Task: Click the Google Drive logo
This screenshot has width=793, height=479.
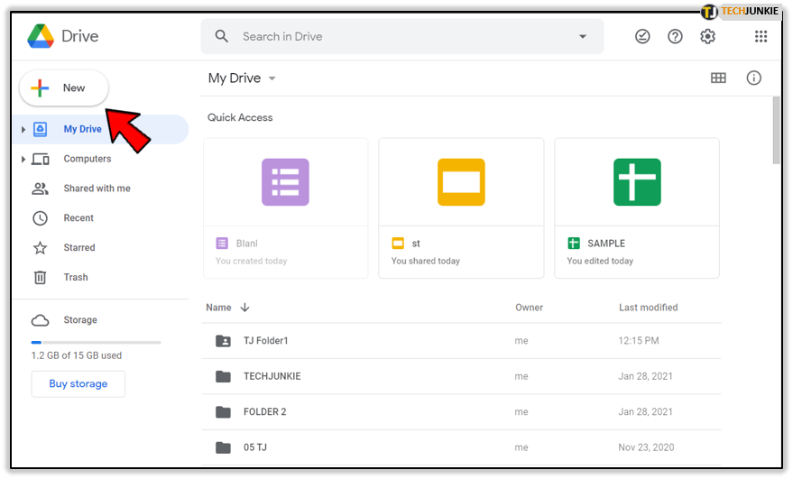Action: click(41, 37)
